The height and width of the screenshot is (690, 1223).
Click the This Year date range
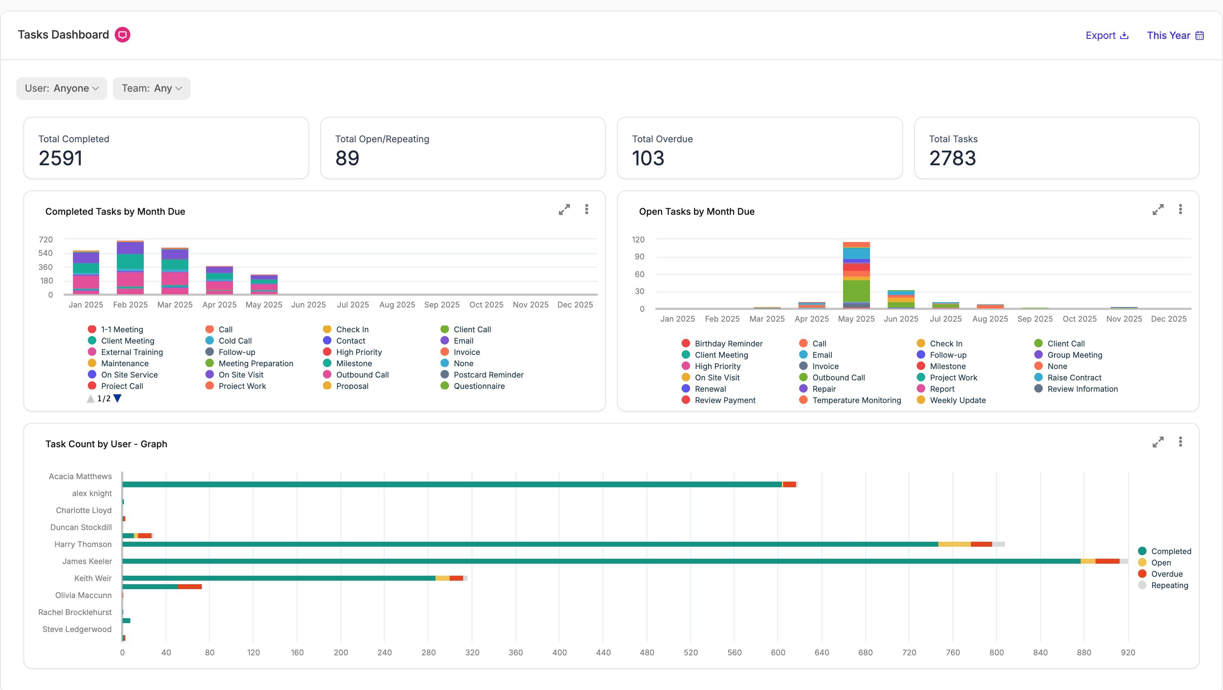tap(1175, 36)
